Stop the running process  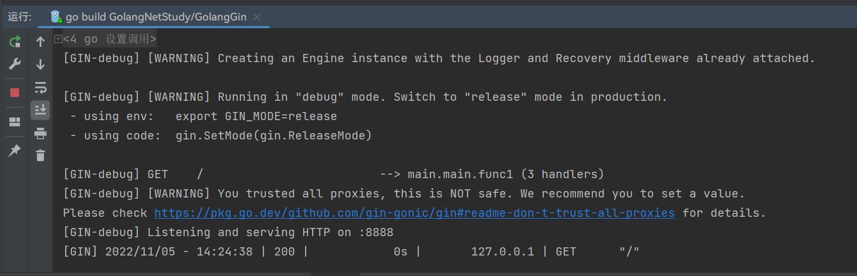15,93
